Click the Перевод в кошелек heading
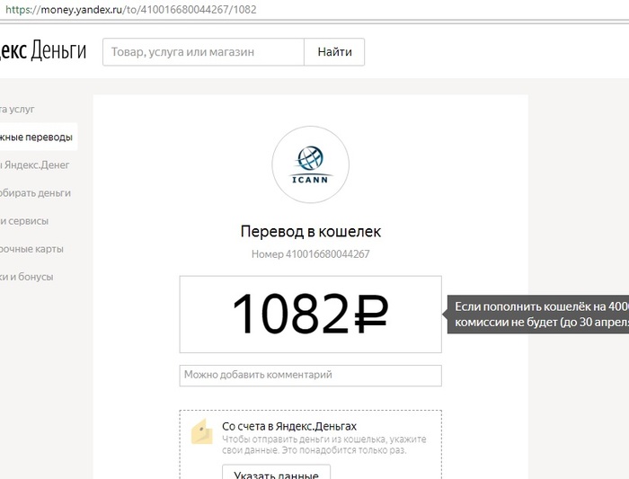This screenshot has width=629, height=479. pyautogui.click(x=311, y=232)
